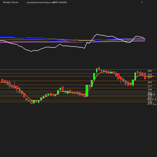Select the 239 price level label

pyautogui.click(x=150, y=82)
